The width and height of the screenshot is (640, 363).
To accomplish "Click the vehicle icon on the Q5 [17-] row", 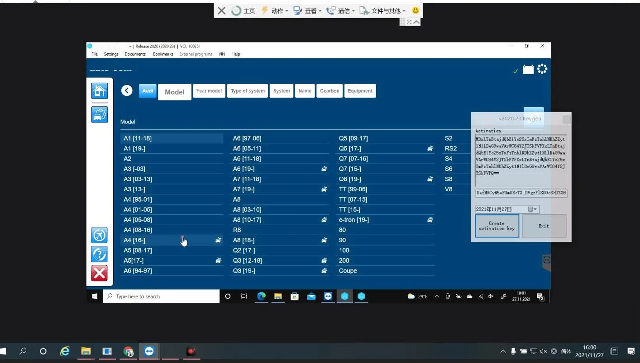I will [430, 148].
